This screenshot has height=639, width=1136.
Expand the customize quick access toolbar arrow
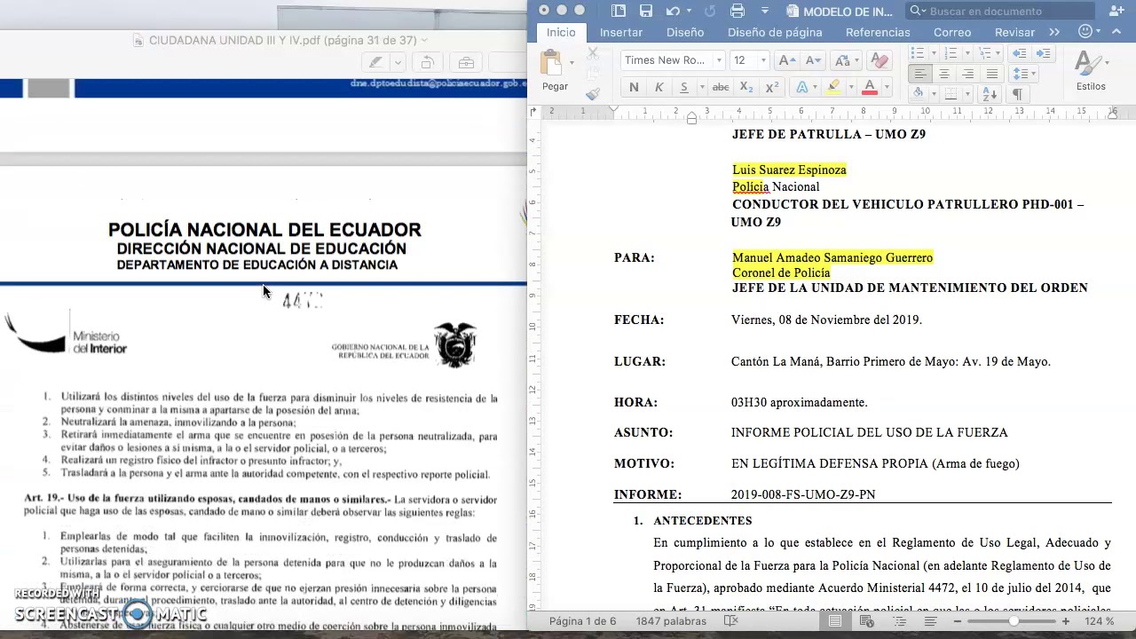pyautogui.click(x=765, y=11)
